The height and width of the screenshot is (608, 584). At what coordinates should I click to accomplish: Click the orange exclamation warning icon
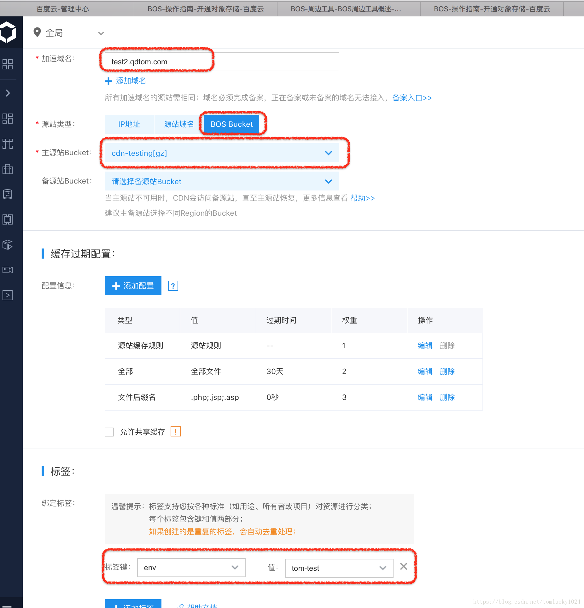(x=176, y=431)
